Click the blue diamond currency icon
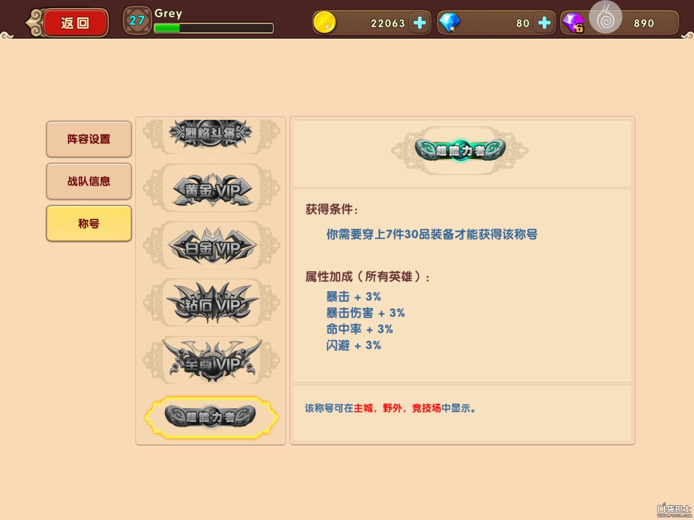The width and height of the screenshot is (694, 520). (x=449, y=23)
